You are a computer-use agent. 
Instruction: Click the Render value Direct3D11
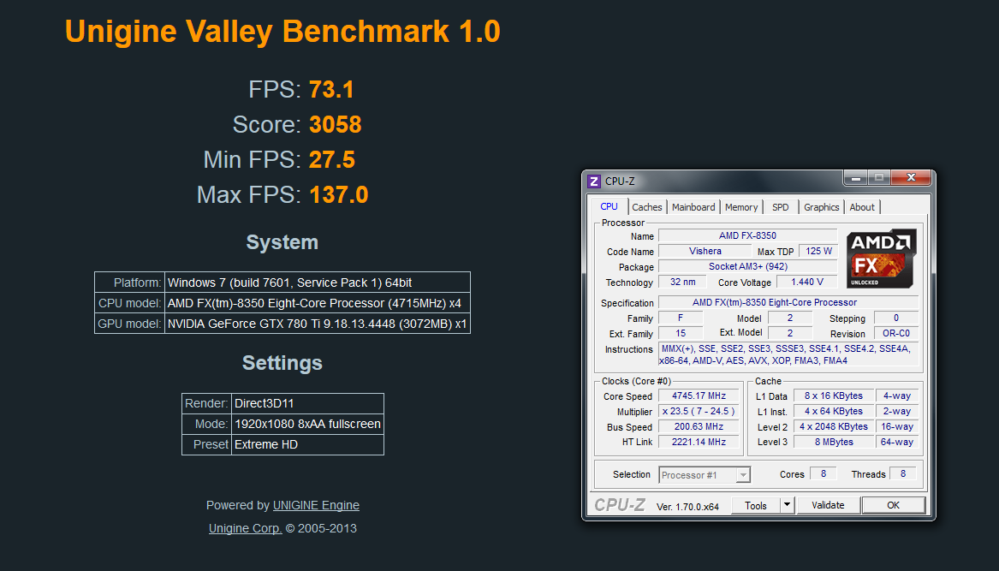(x=264, y=403)
